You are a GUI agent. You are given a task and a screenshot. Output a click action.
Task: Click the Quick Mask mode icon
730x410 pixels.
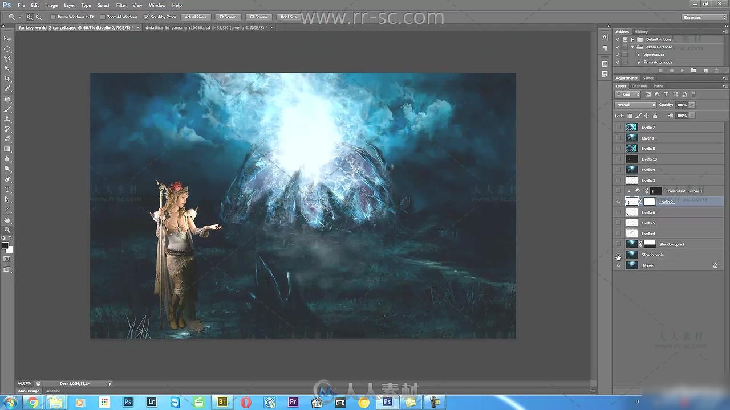coord(7,259)
